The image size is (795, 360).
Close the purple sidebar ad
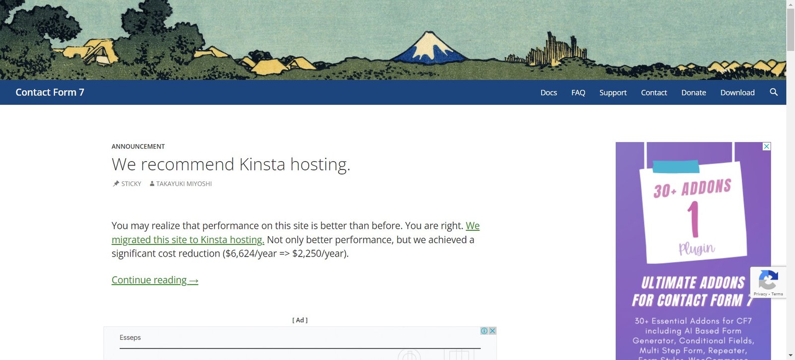pos(767,146)
